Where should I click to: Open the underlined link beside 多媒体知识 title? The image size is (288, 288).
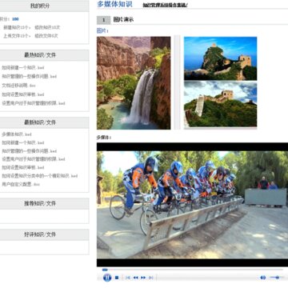click(165, 5)
